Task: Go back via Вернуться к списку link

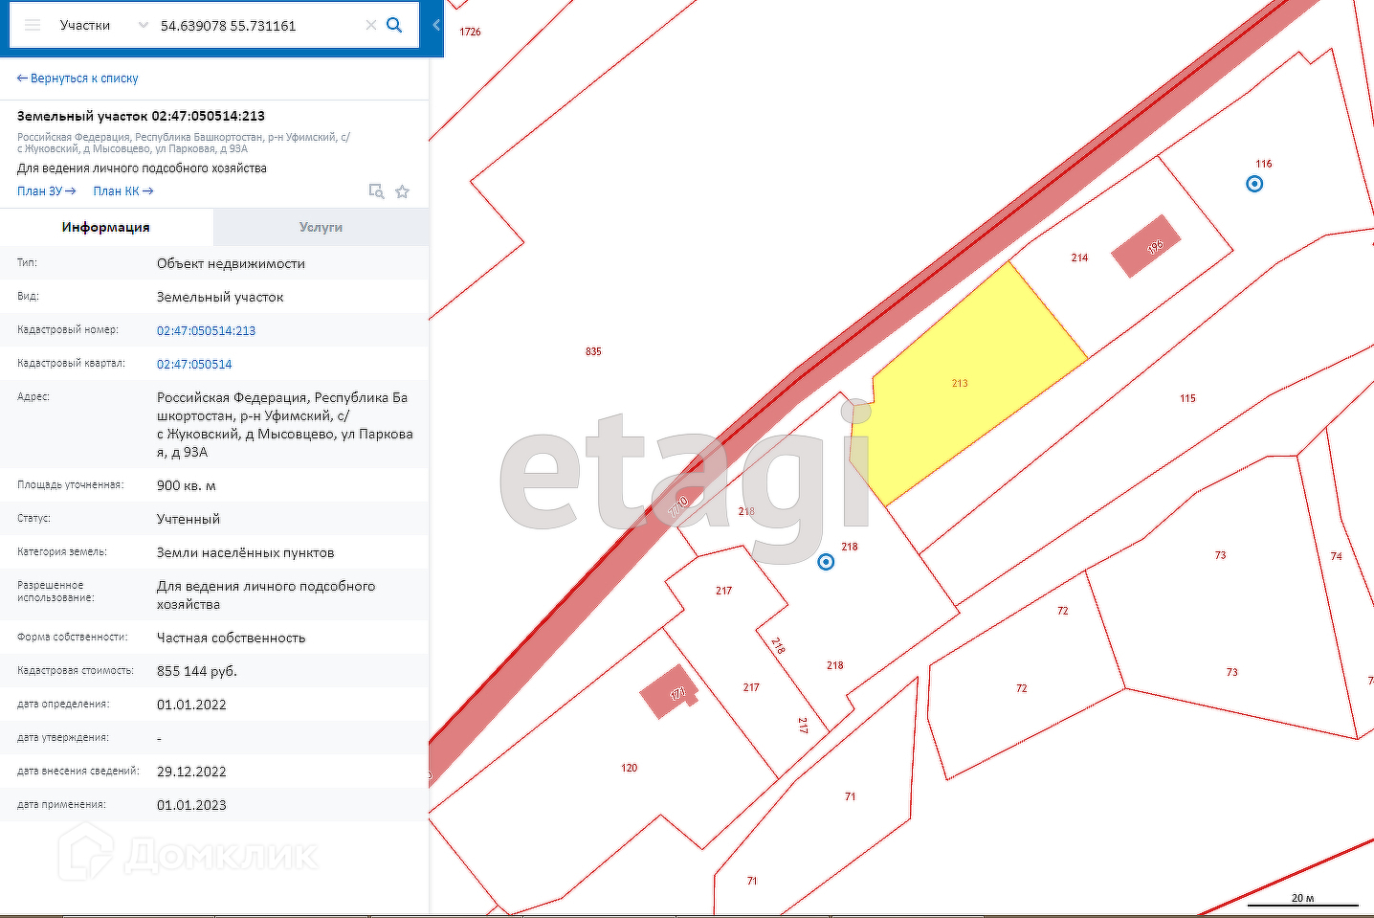Action: pos(78,78)
